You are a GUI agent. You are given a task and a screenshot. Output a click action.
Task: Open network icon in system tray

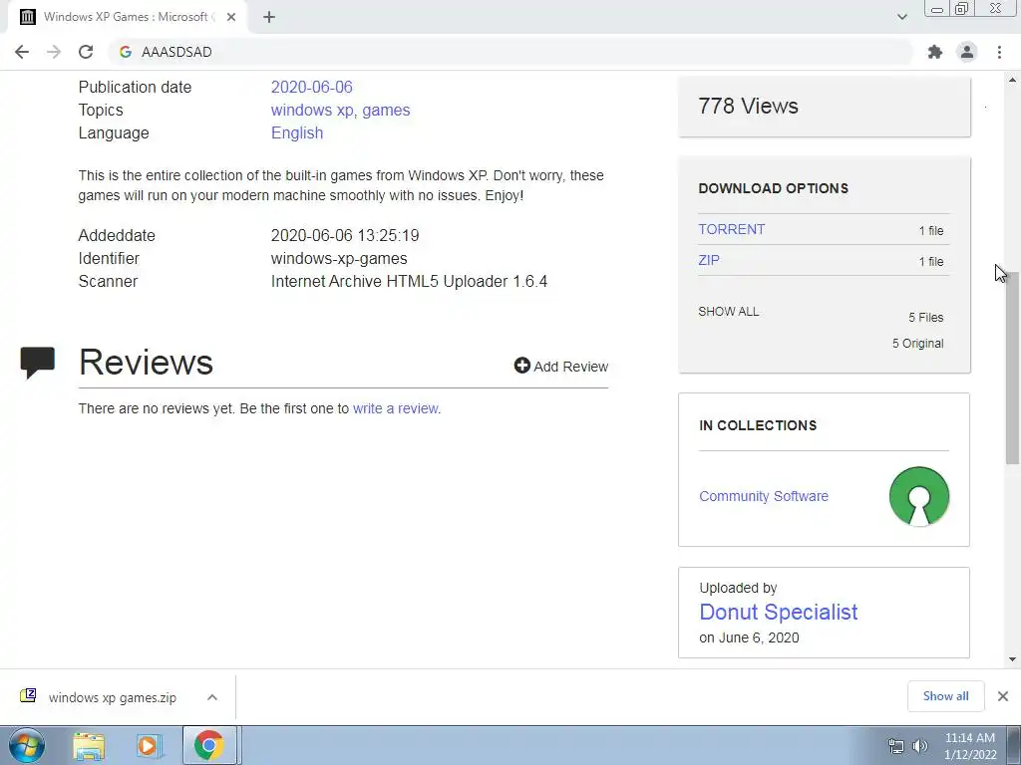pos(896,746)
